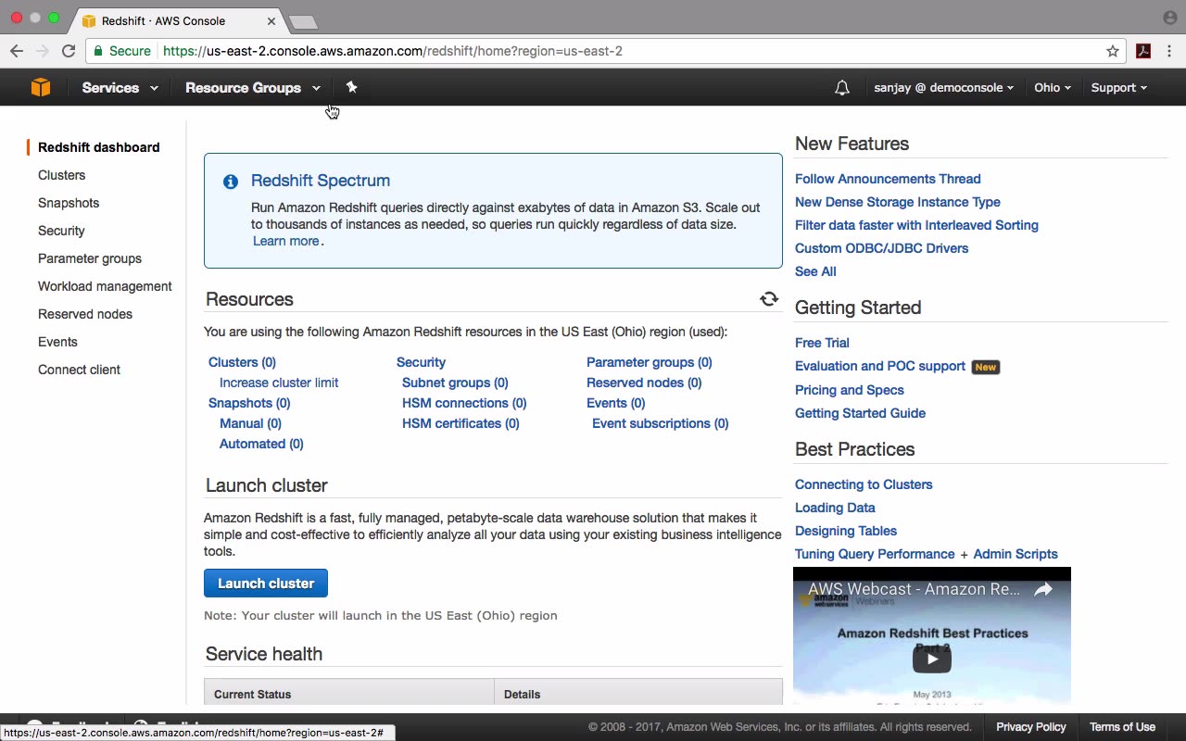
Task: Open HSM connections (0) link
Action: click(x=464, y=403)
